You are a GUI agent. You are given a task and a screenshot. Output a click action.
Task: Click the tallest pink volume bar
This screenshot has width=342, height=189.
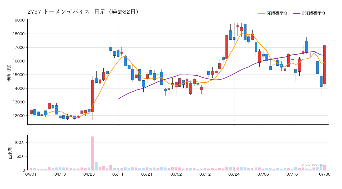93,153
